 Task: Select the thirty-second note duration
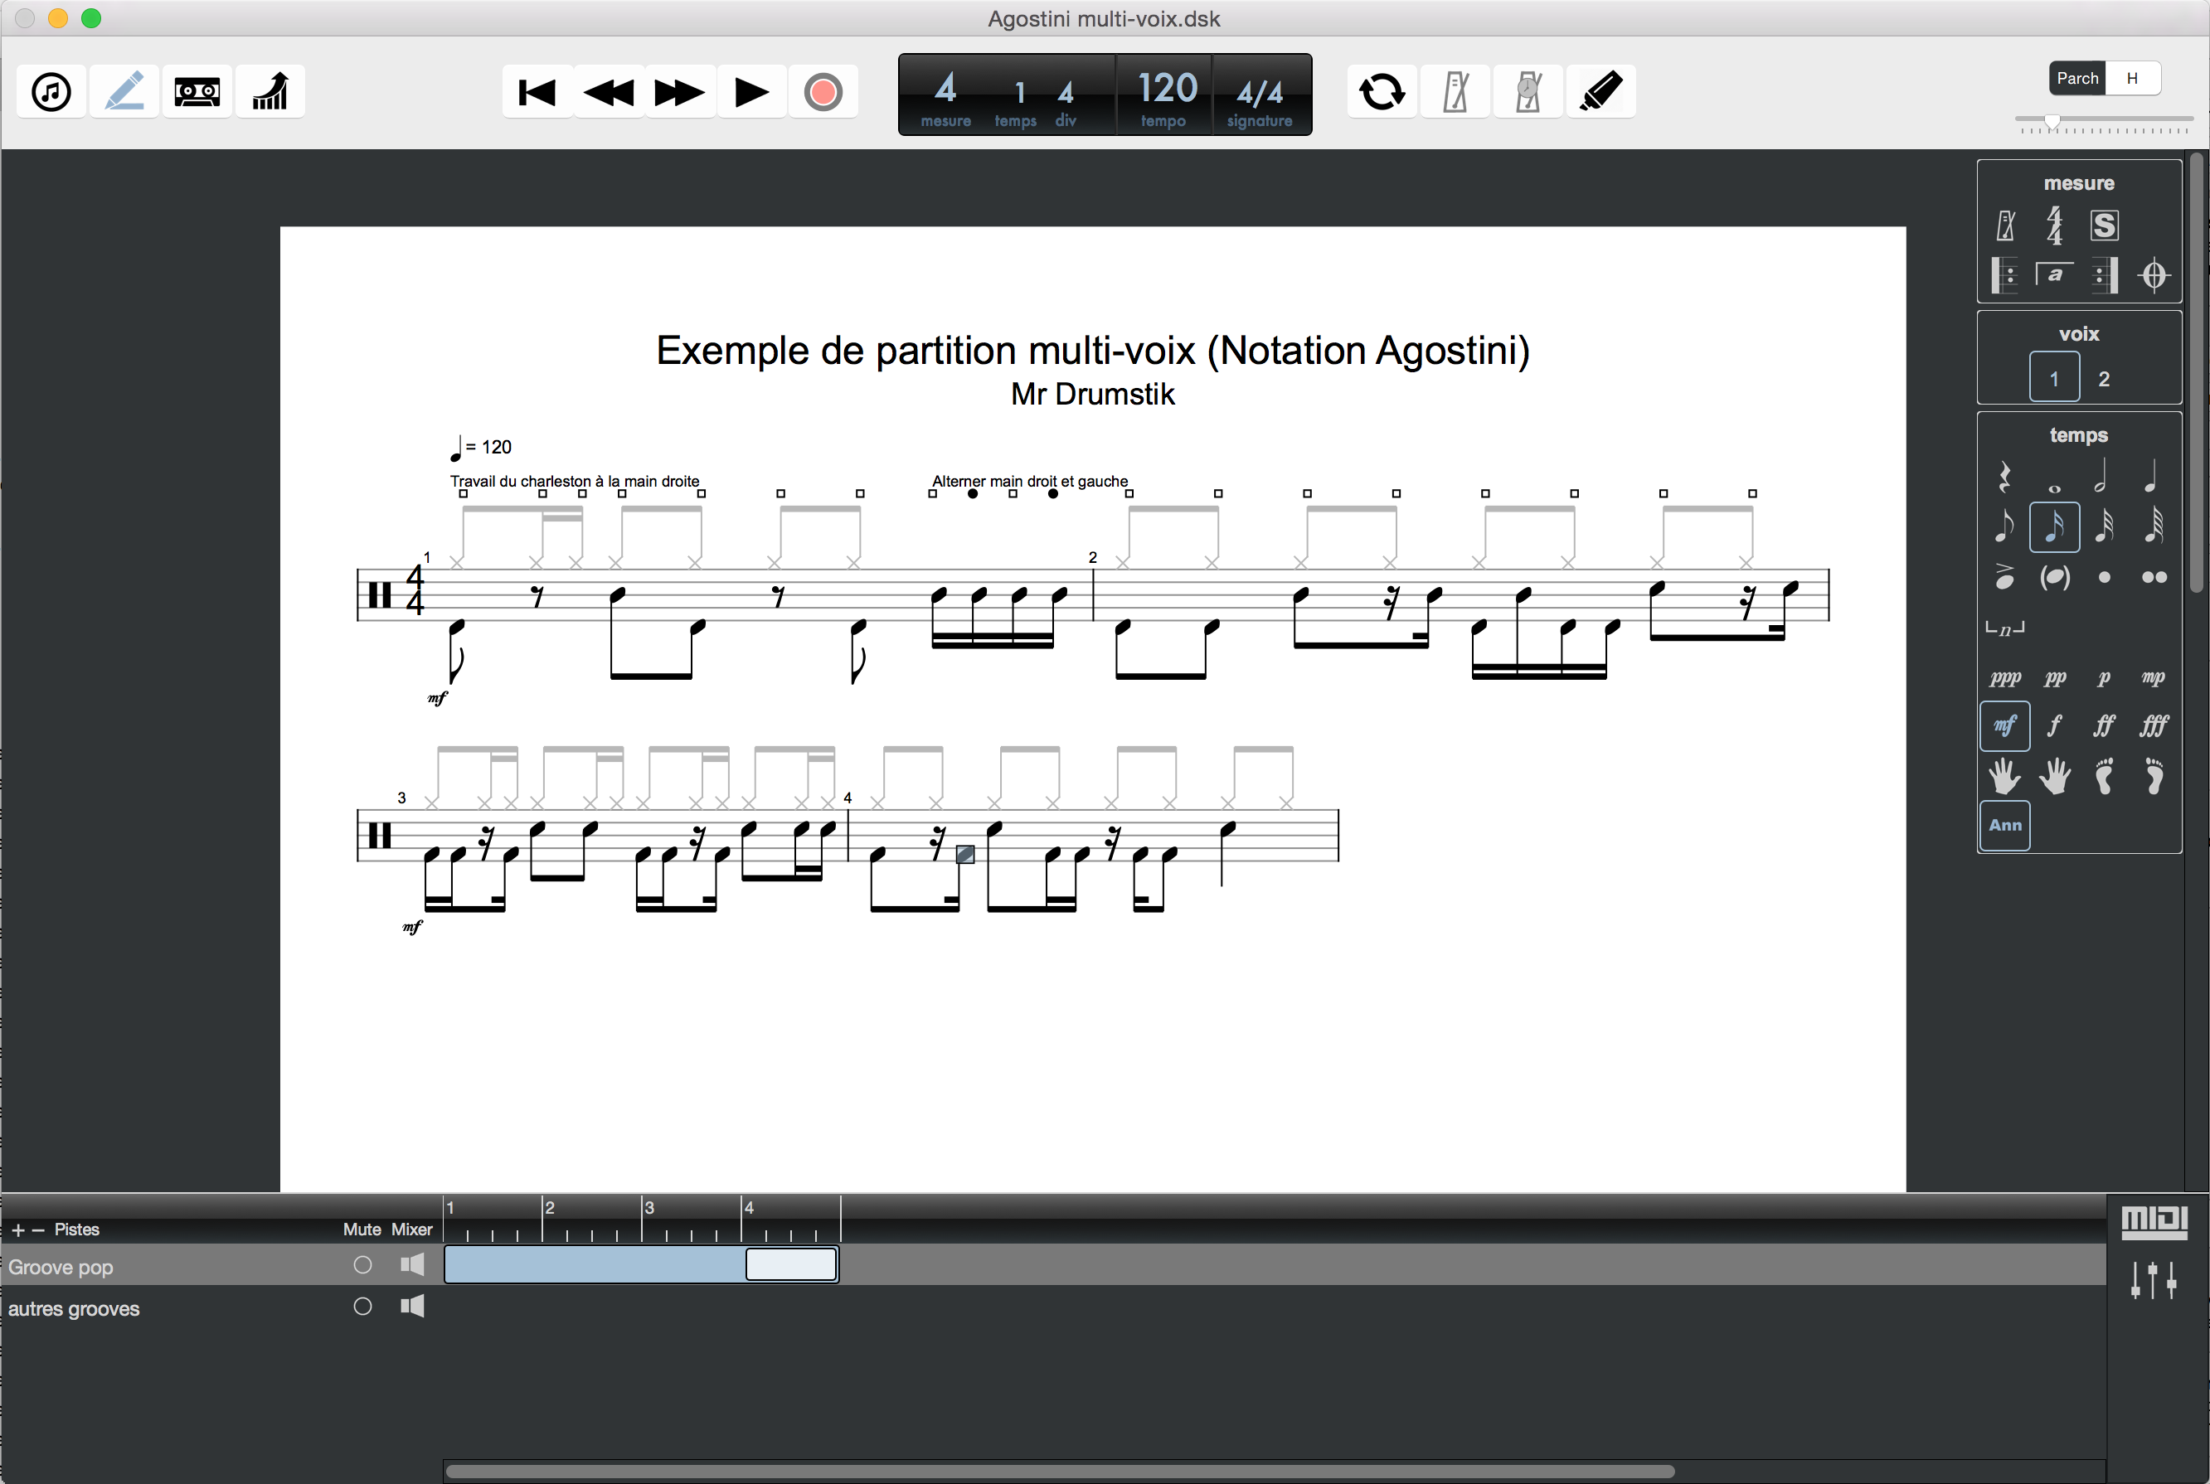pos(2104,526)
